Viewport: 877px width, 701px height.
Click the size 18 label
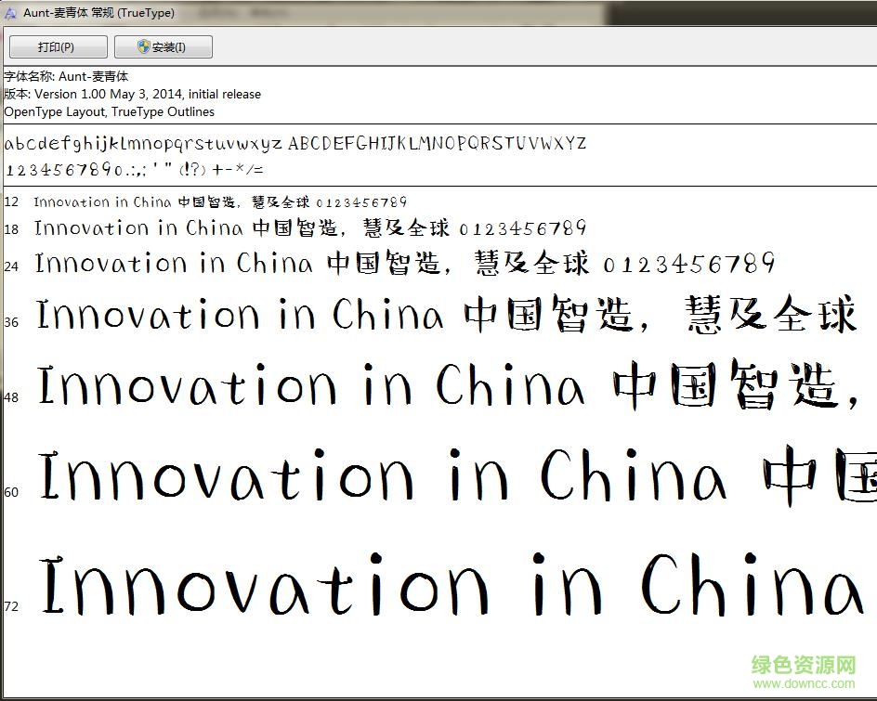pyautogui.click(x=11, y=229)
